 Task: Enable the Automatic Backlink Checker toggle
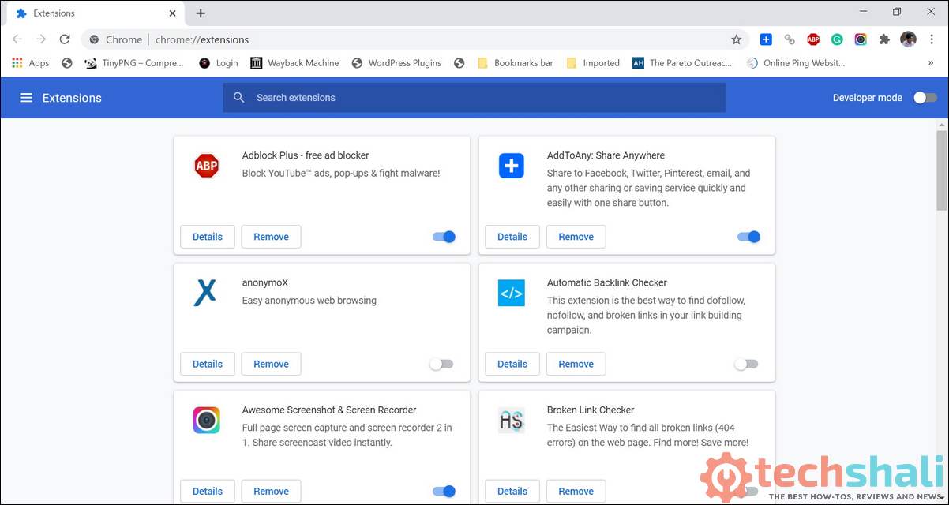tap(746, 364)
